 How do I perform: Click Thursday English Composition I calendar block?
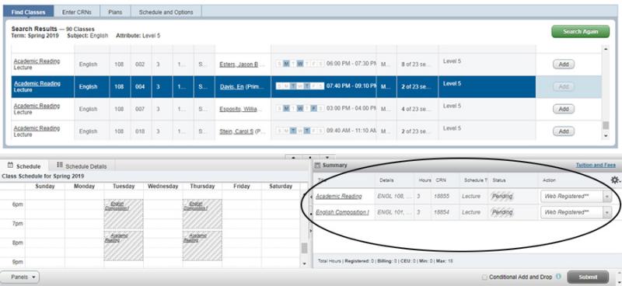click(x=202, y=214)
